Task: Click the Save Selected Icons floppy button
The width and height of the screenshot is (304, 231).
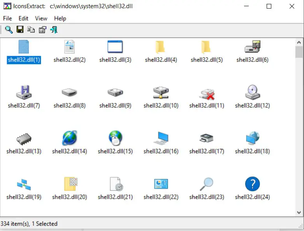Action: pyautogui.click(x=20, y=30)
